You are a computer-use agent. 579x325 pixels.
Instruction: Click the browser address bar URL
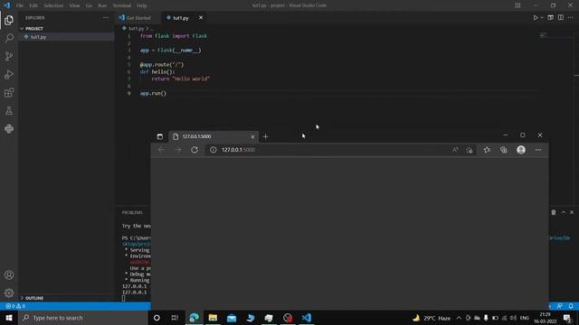238,150
